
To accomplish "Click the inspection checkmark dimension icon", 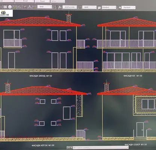I will tap(15, 7).
